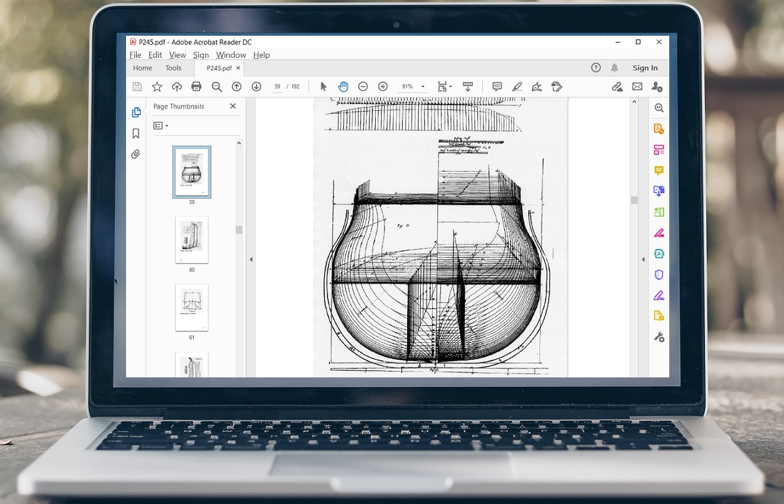Open the Protect tool in the sidebar
Viewport: 784px width, 504px height.
pyautogui.click(x=659, y=275)
